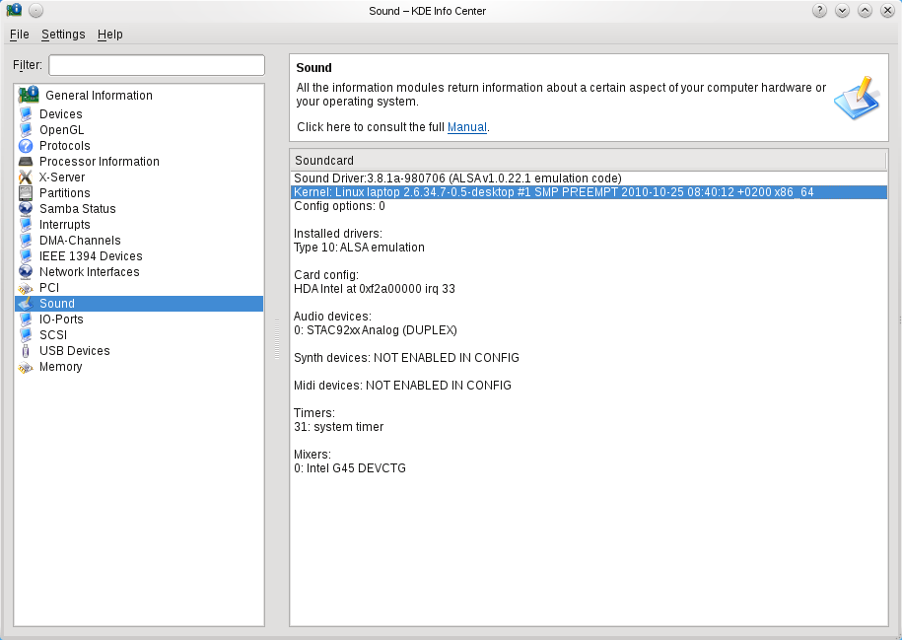Open the Settings menu
902x640 pixels.
point(63,35)
